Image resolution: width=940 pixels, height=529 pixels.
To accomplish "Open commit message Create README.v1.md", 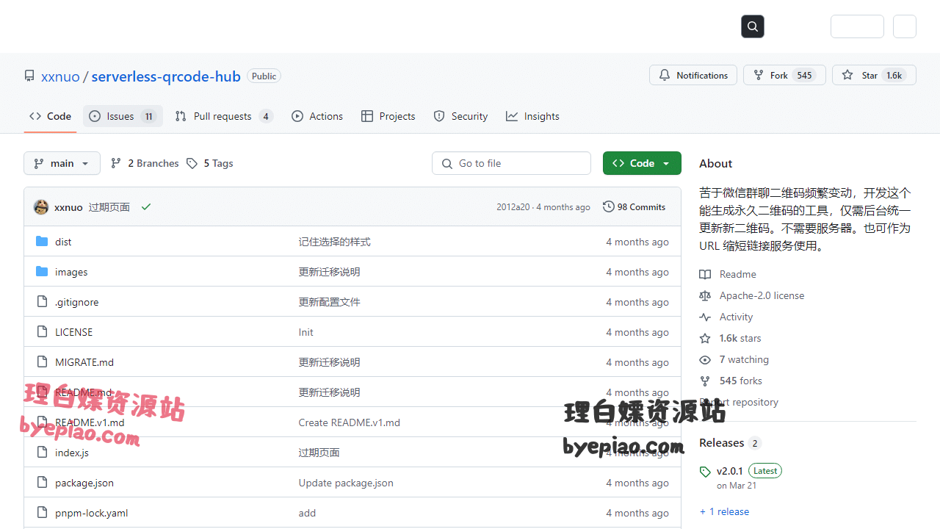I will pos(349,422).
